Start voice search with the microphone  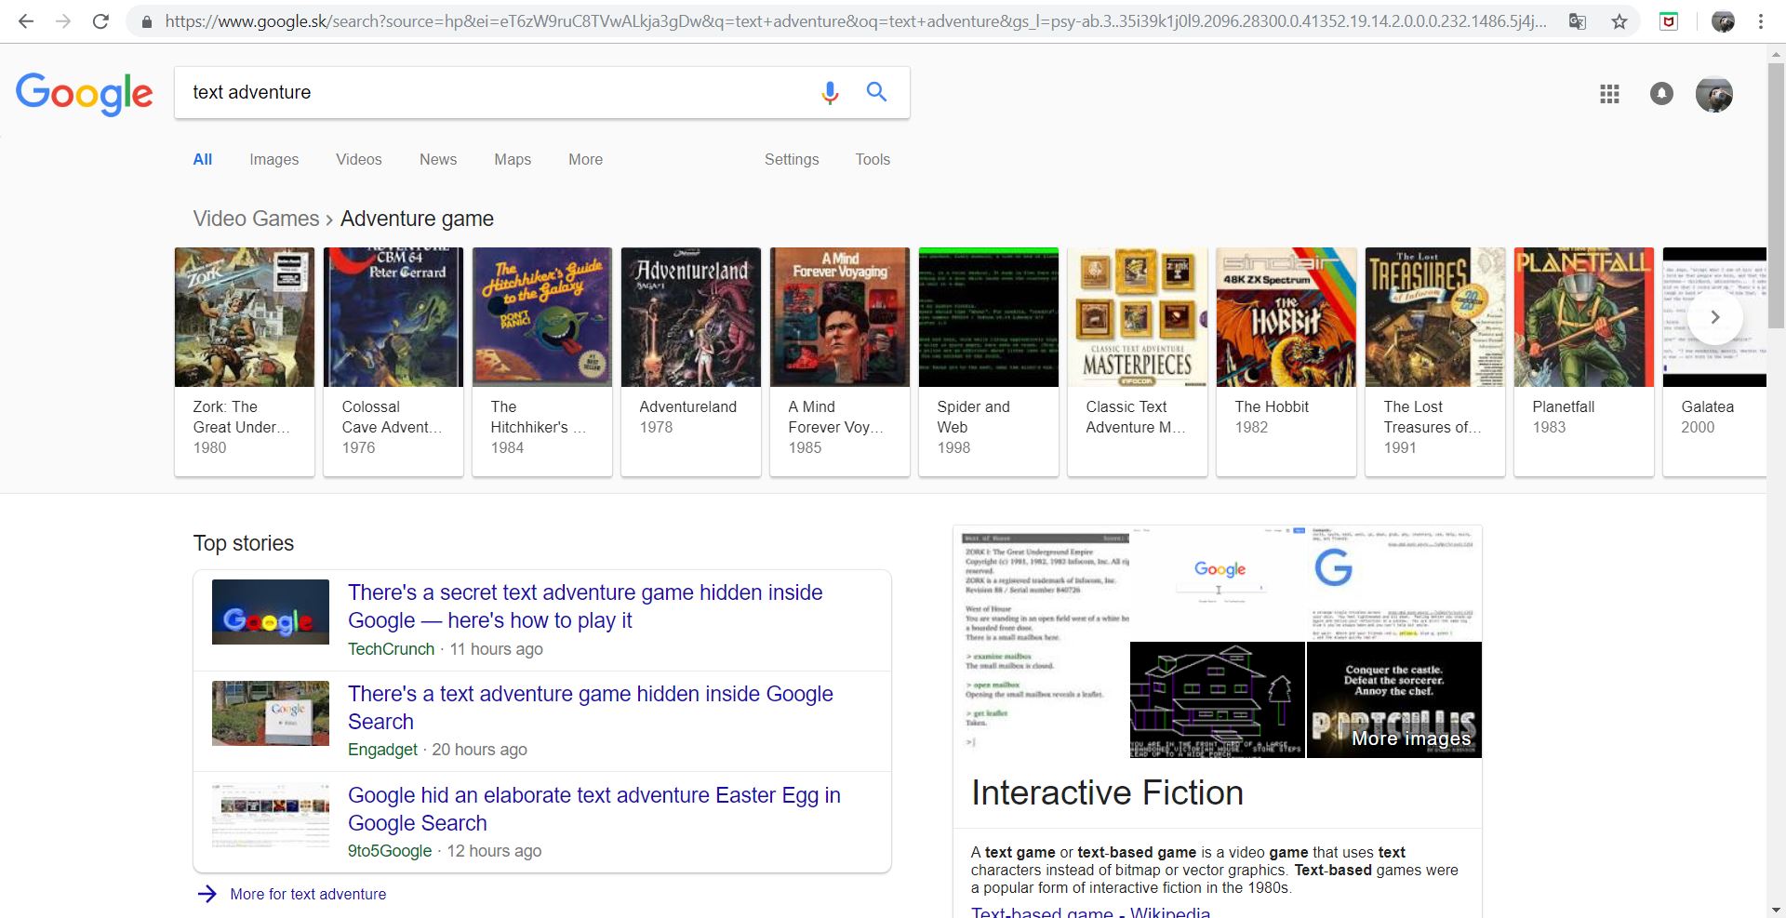tap(830, 92)
